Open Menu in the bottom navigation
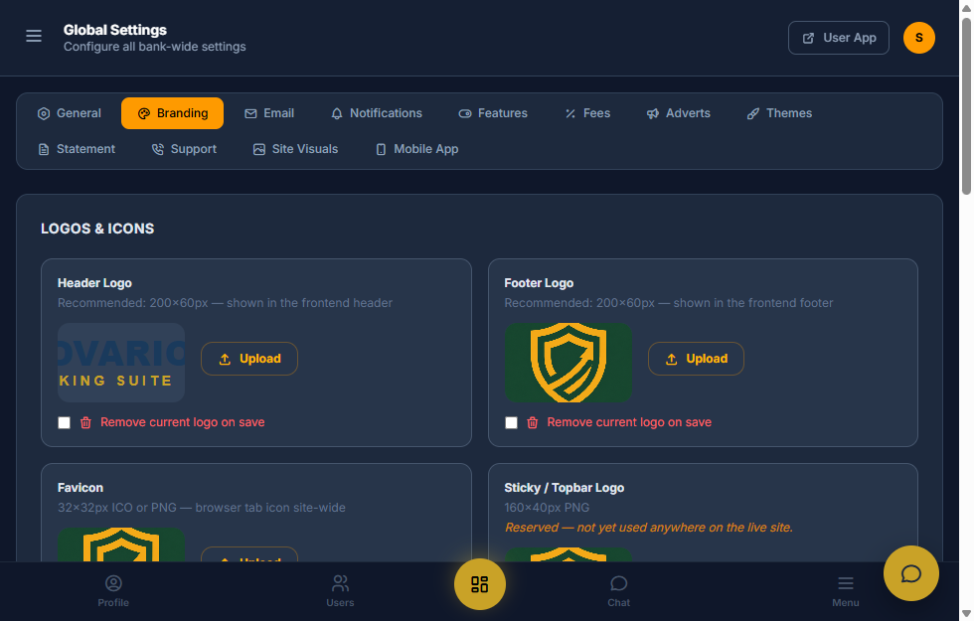This screenshot has height=621, width=974. click(846, 591)
